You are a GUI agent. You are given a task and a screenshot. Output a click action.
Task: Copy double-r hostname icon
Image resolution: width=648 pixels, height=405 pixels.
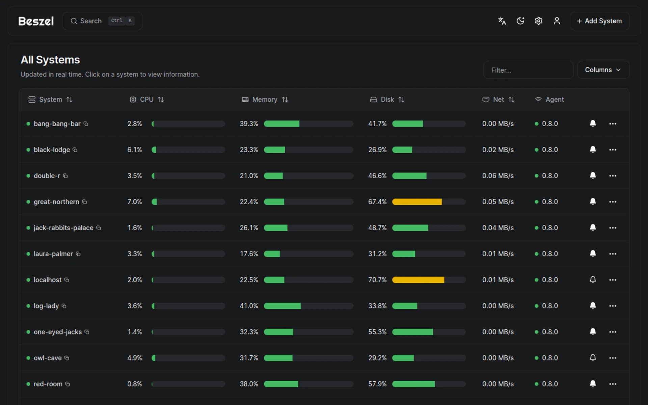click(x=65, y=176)
